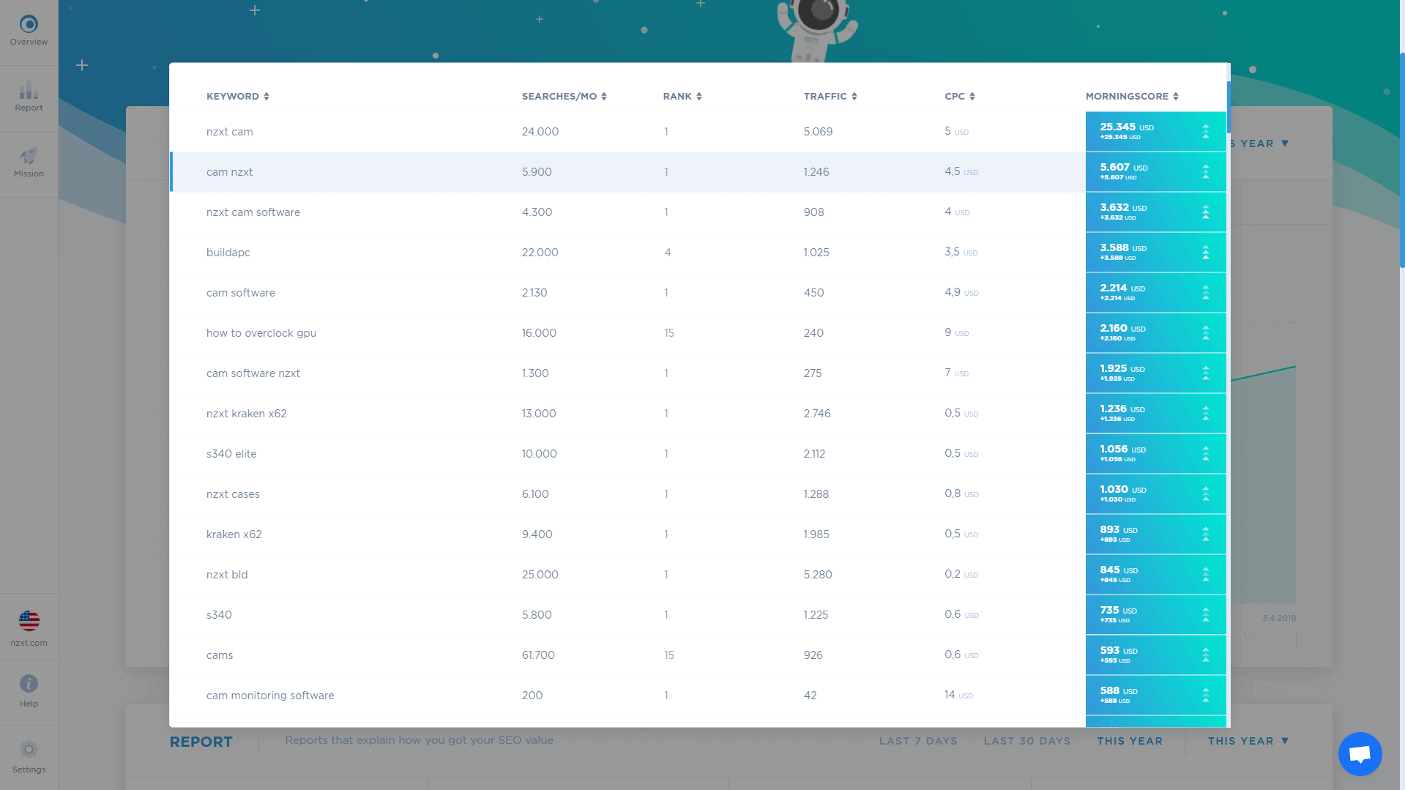Sort by CPC column arrows
The width and height of the screenshot is (1405, 790).
972,97
